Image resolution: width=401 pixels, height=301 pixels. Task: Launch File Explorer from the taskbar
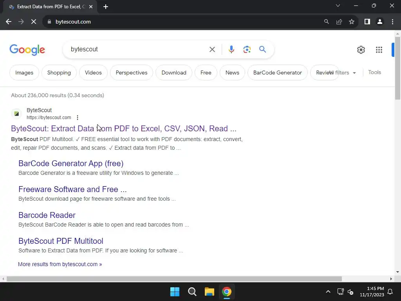coord(209,292)
